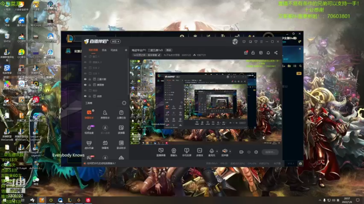Toggle visibility of the 窗口 1 layer
The width and height of the screenshot is (364, 204).
[85, 56]
